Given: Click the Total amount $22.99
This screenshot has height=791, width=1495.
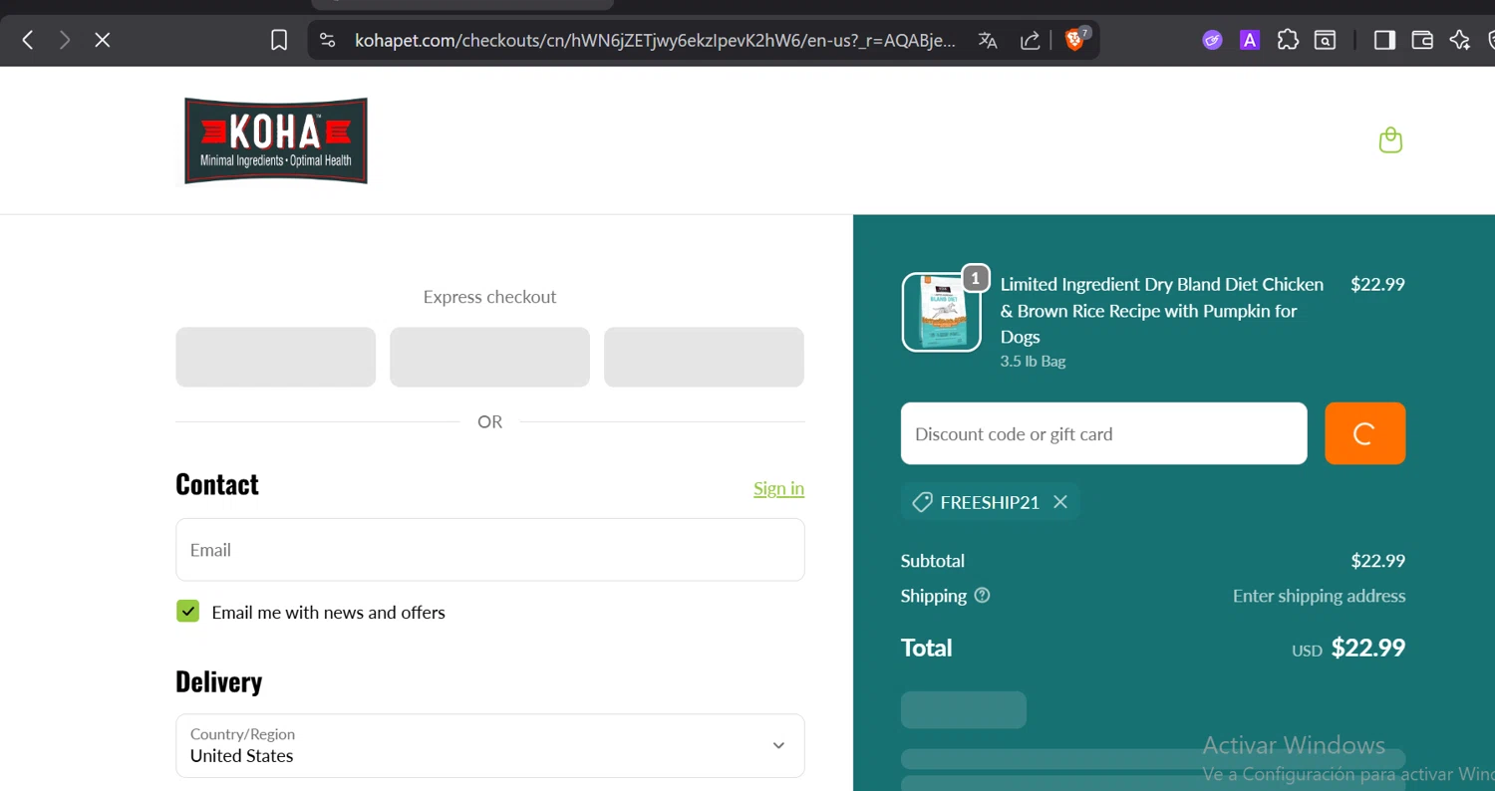Looking at the screenshot, I should pyautogui.click(x=1367, y=648).
